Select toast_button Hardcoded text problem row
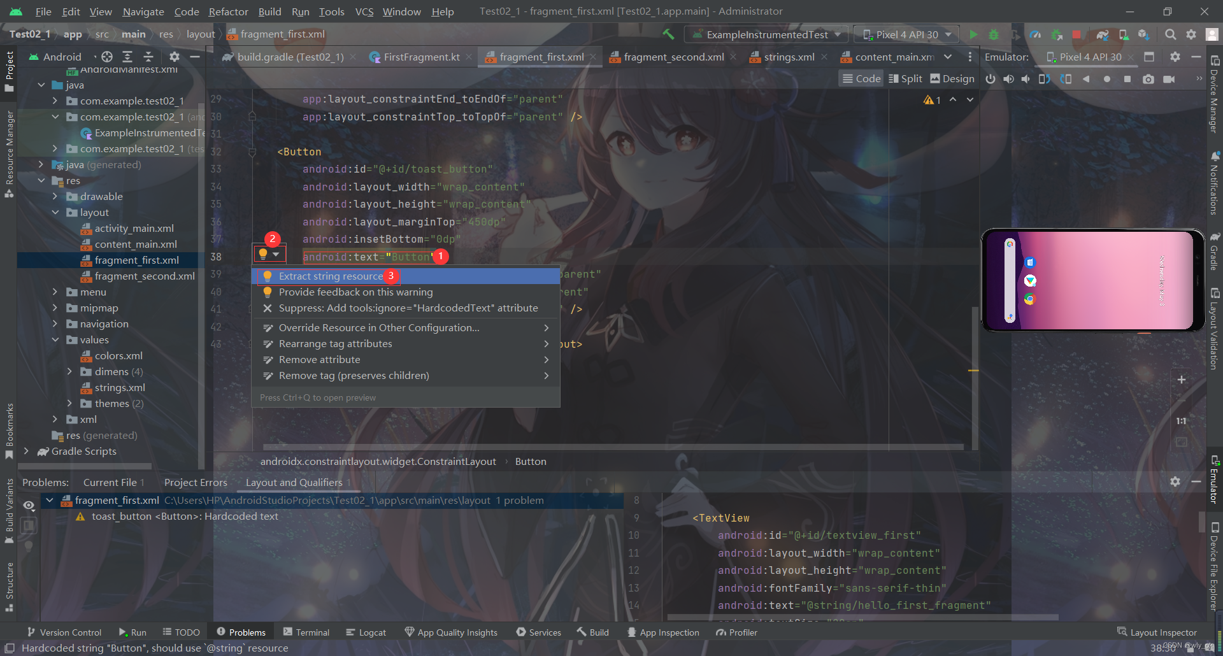 (x=185, y=517)
